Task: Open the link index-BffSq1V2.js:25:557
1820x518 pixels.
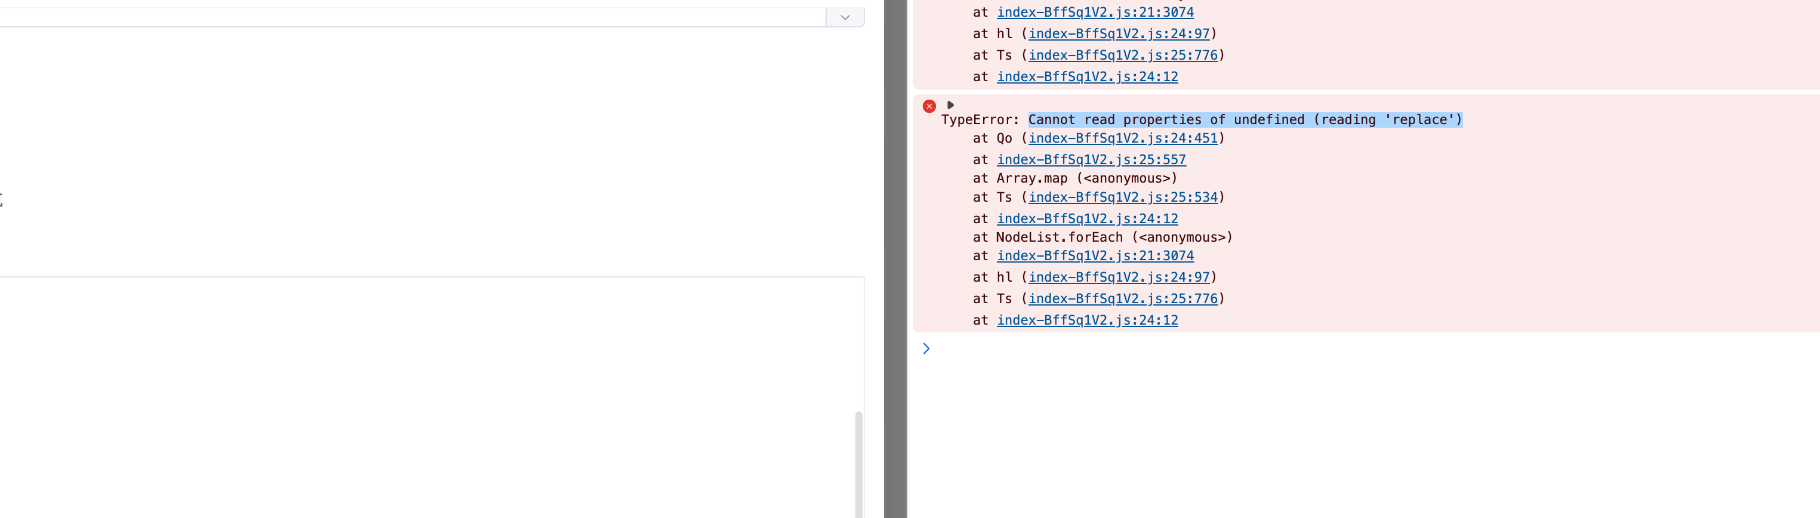Action: 1091,160
